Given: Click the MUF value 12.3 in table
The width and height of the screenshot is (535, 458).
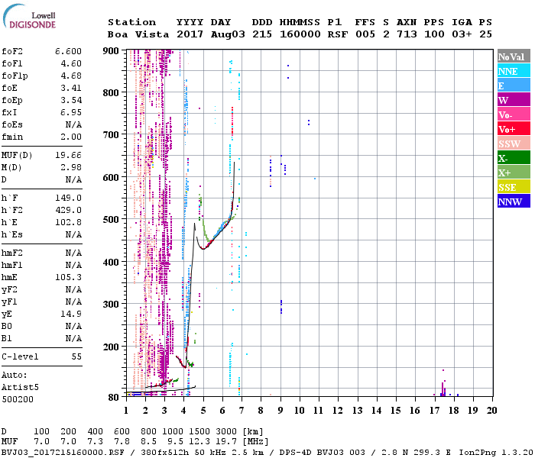Looking at the screenshot, I should [x=199, y=442].
